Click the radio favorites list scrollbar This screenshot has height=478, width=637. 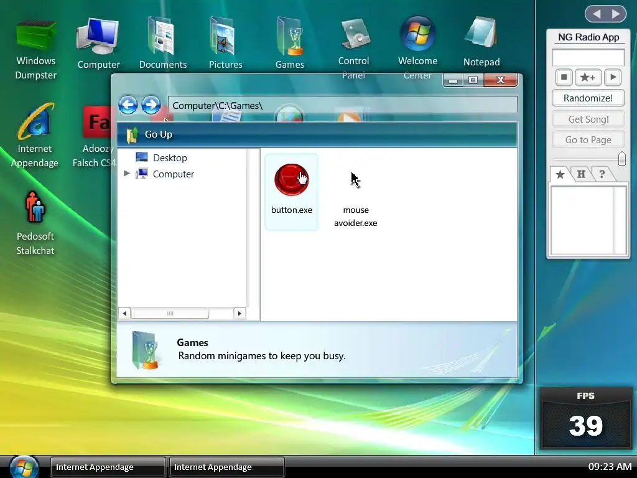point(620,220)
